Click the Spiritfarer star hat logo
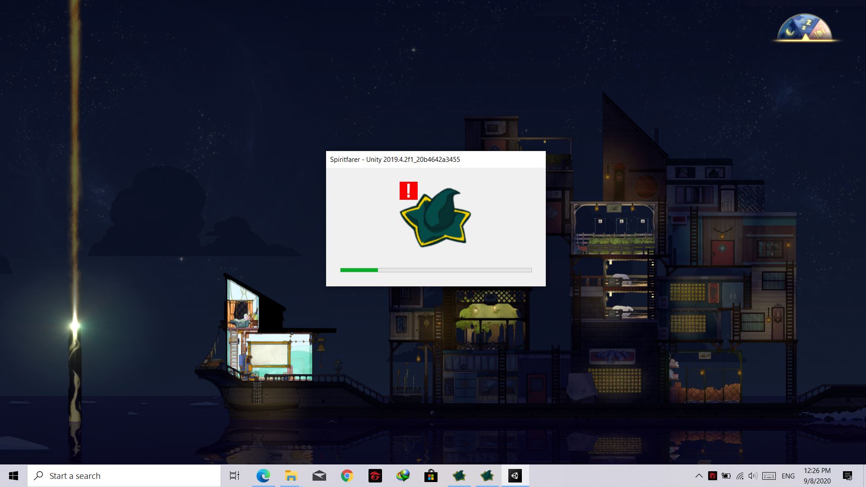 coord(435,219)
